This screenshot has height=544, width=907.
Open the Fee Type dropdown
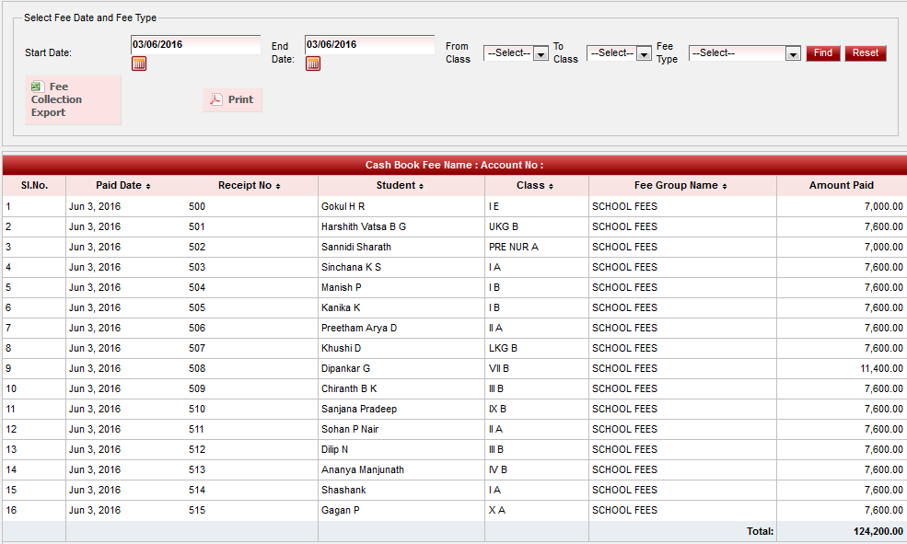(793, 53)
